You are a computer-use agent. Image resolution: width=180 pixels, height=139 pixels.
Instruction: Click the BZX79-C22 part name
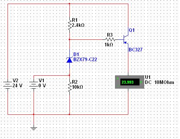click(x=85, y=59)
